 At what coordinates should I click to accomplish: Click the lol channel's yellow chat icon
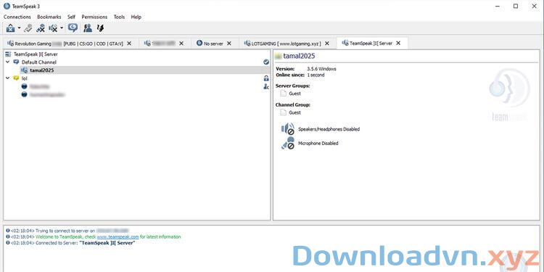16,78
